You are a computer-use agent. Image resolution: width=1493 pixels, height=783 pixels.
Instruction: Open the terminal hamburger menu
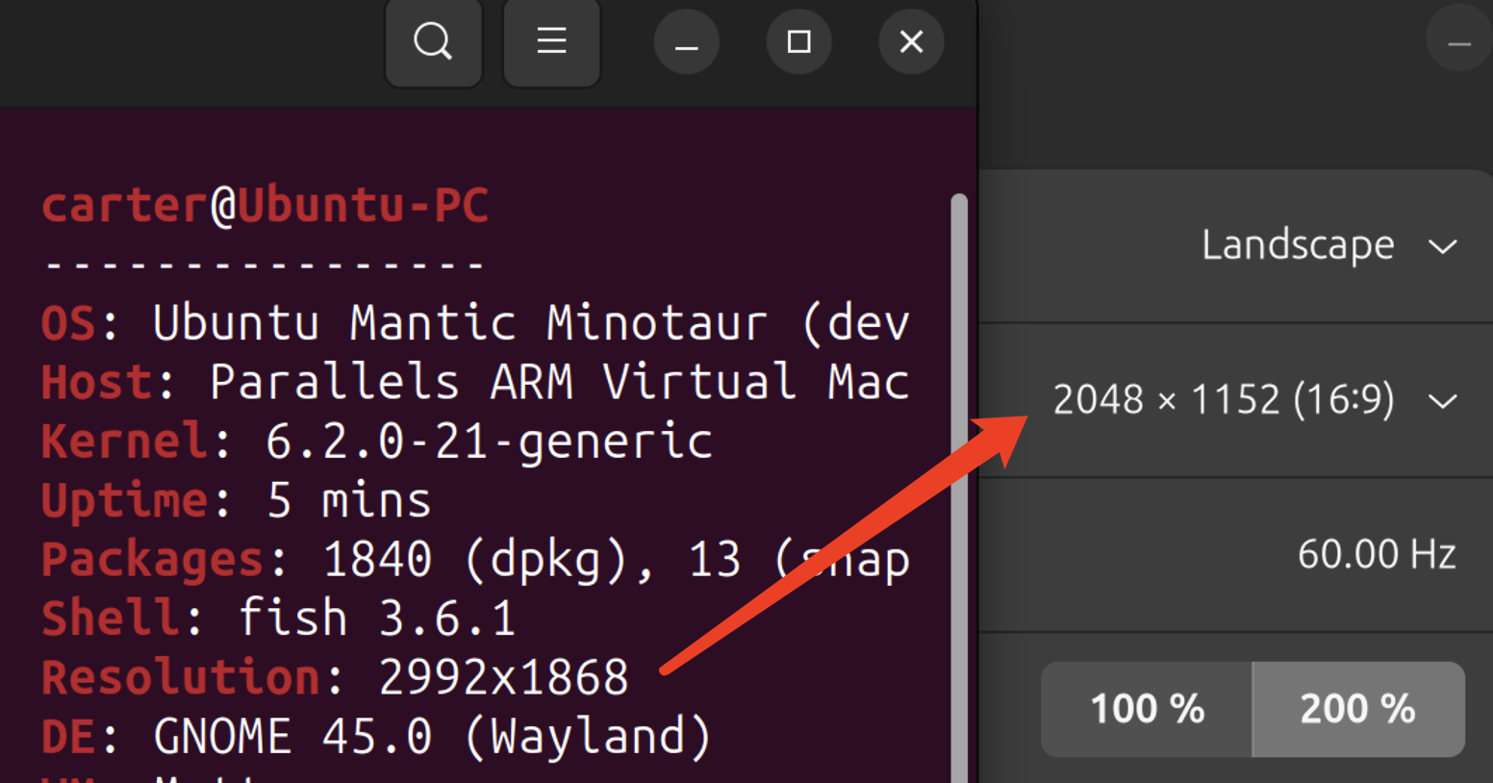click(550, 41)
